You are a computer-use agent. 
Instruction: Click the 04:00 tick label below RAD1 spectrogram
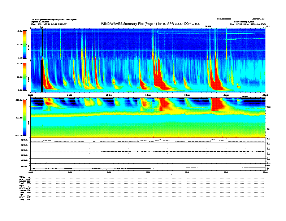[x=70, y=95]
